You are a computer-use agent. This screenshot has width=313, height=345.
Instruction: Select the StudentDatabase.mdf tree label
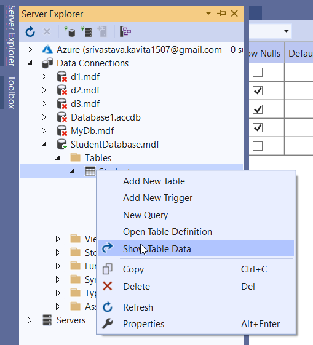tap(115, 145)
